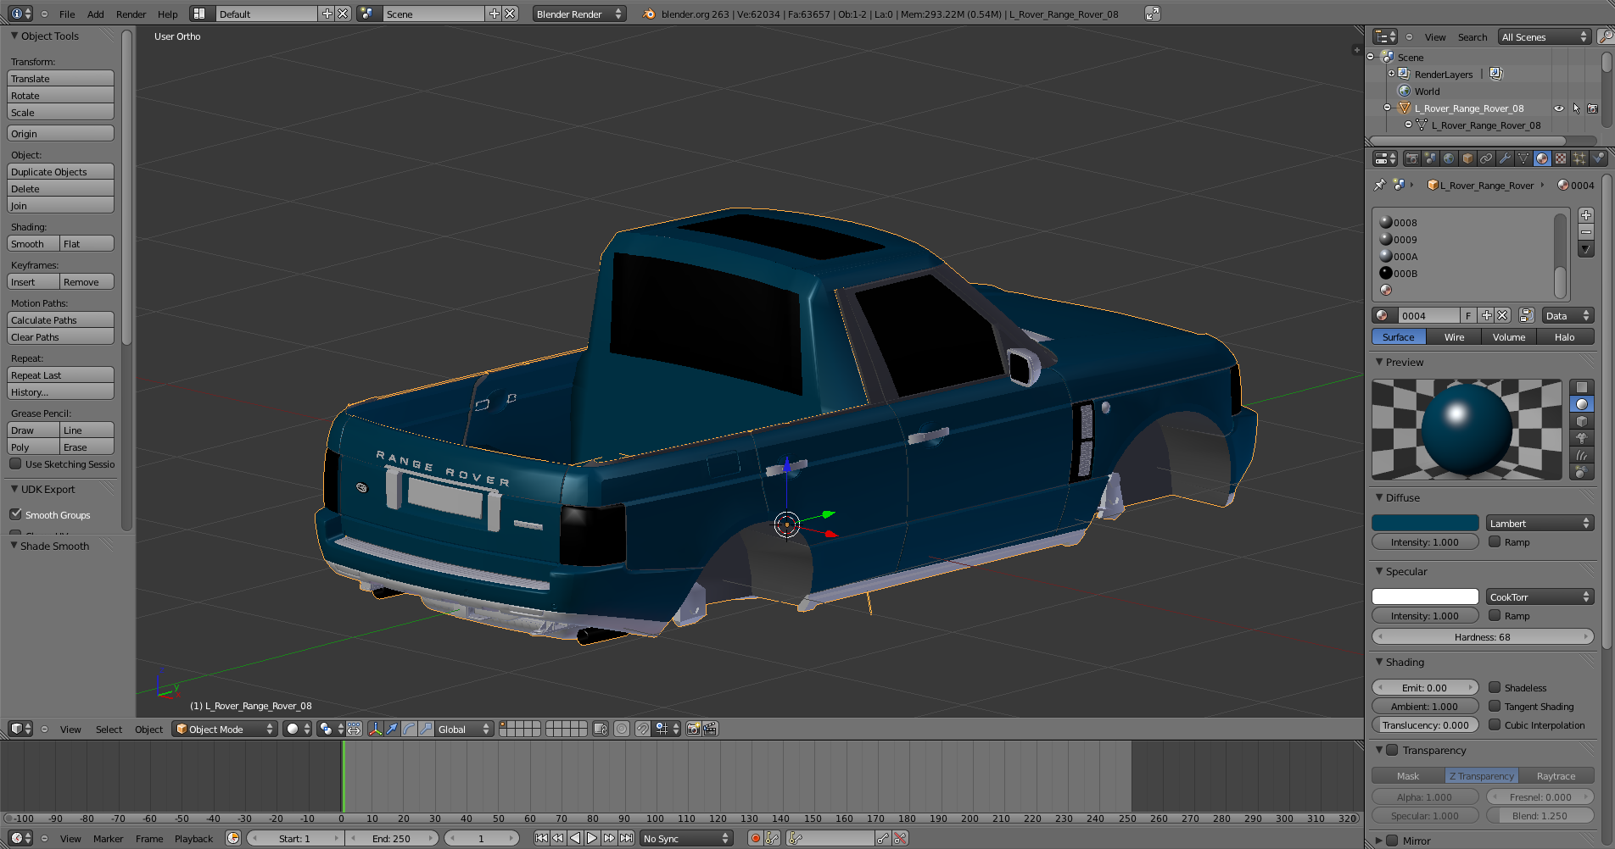Enable Shadeless checkbox

pyautogui.click(x=1495, y=687)
